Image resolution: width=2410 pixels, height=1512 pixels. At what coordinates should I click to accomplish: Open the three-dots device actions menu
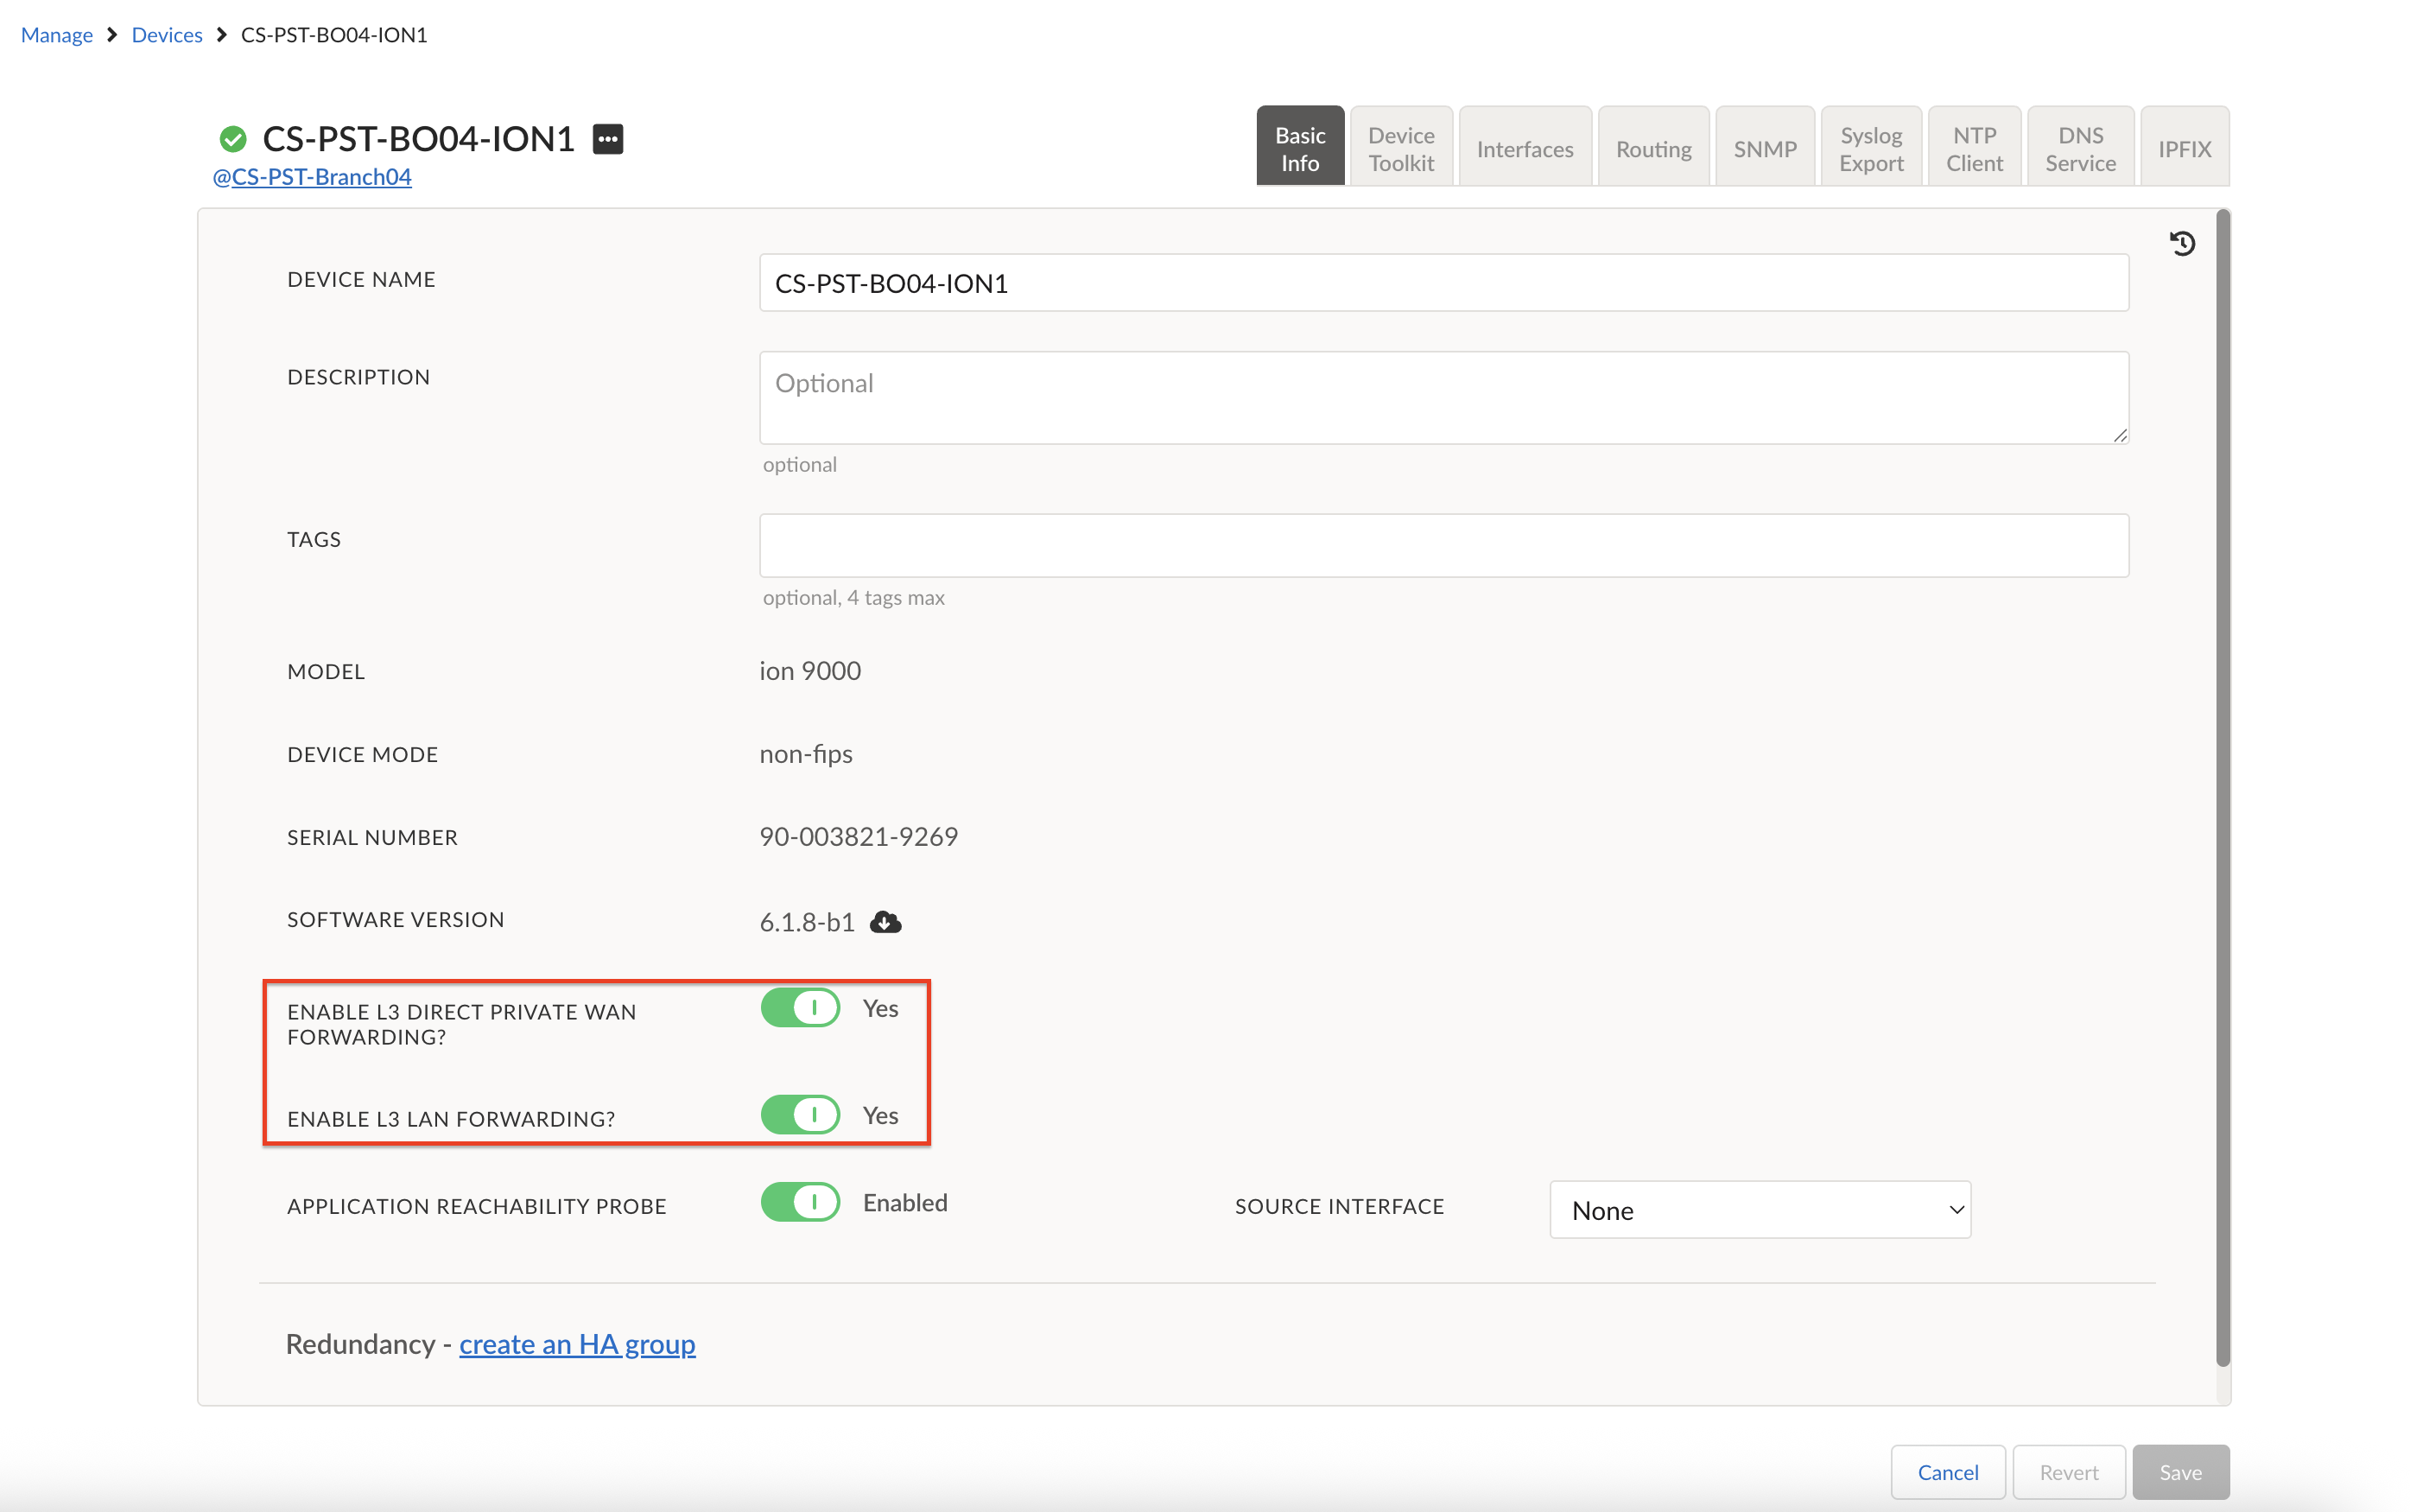click(x=608, y=139)
